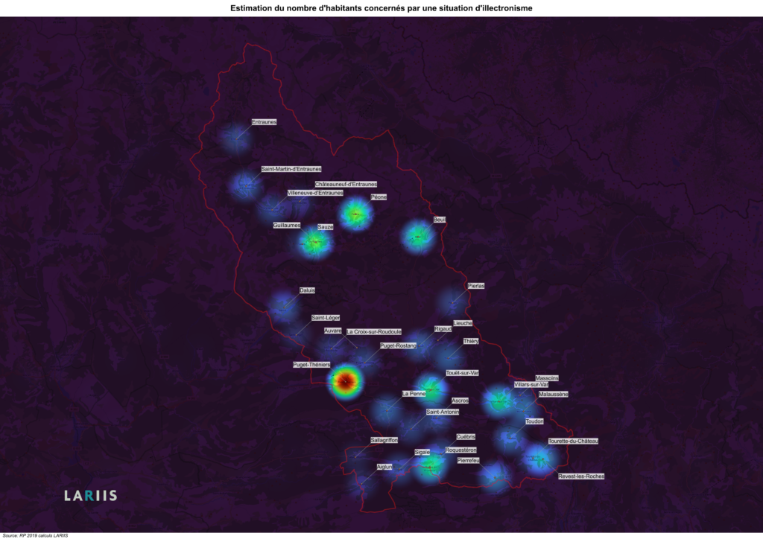The height and width of the screenshot is (539, 763).
Task: Click the source note RP 2019
Action: pos(36,535)
